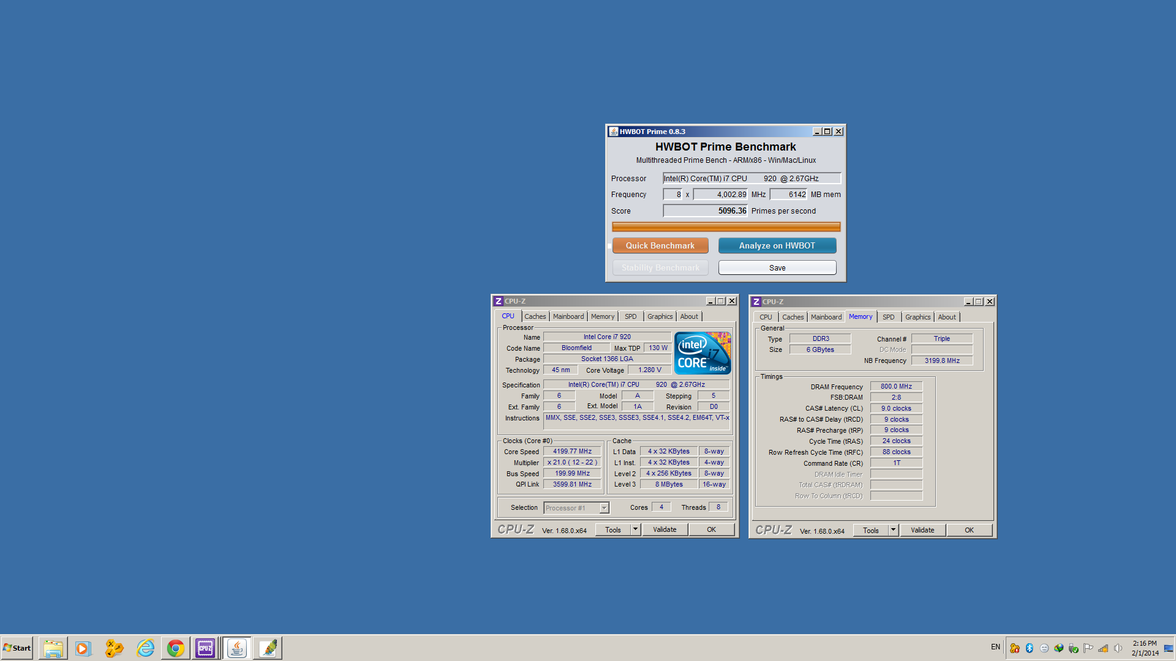Click Analyze on HWBOT button
Screen dimensions: 1176x661
pyautogui.click(x=777, y=245)
